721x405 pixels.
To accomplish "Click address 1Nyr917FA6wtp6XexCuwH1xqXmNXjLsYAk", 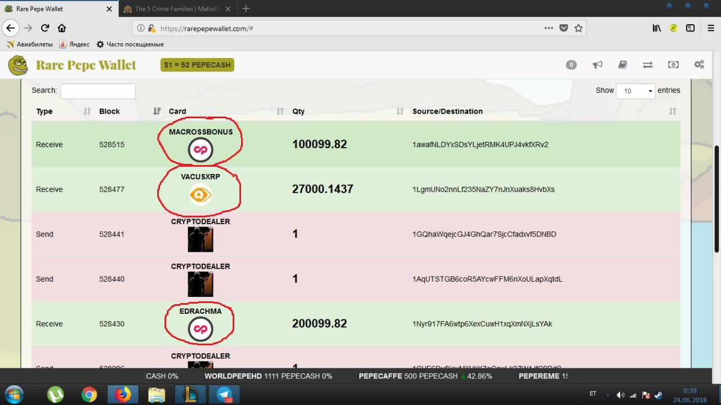I will point(482,324).
